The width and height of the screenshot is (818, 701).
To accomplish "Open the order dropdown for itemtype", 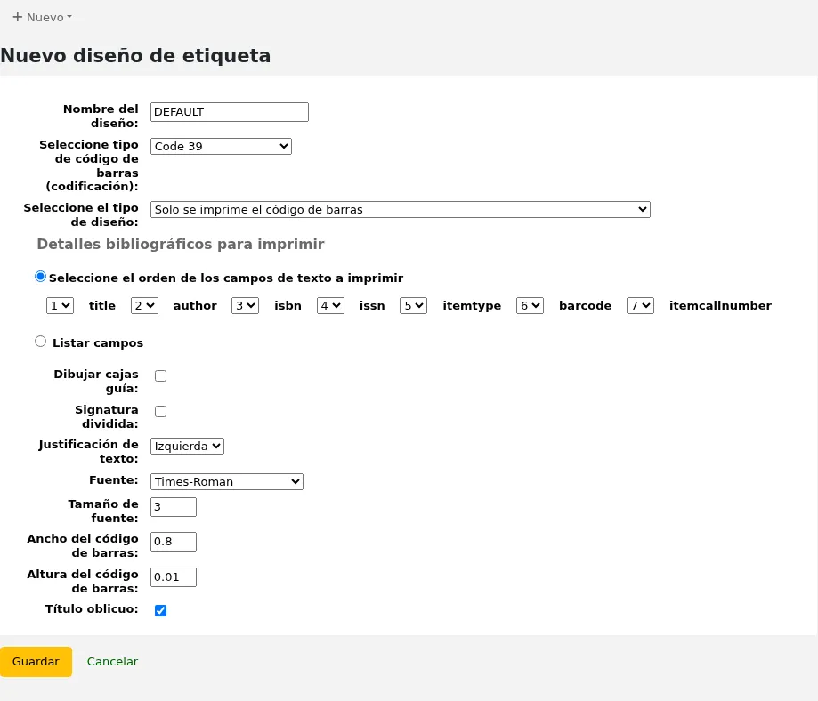I will click(414, 306).
